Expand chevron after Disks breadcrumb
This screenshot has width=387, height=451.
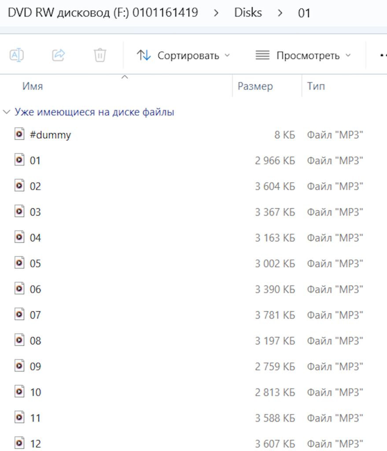pos(280,13)
